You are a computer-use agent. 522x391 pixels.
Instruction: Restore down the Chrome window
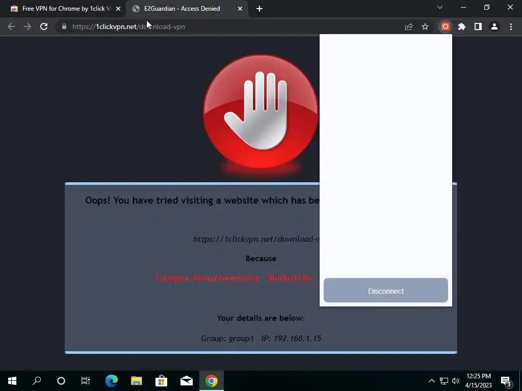click(487, 7)
